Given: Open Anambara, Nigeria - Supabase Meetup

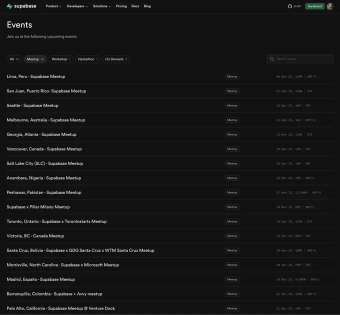Looking at the screenshot, I should (x=44, y=178).
